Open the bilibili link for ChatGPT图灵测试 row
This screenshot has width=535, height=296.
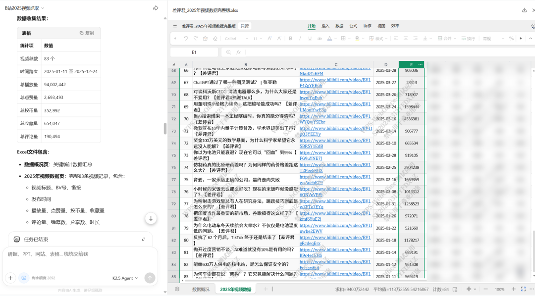335,83
